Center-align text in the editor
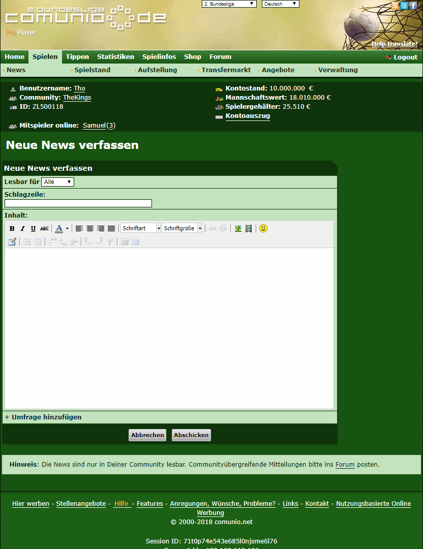The width and height of the screenshot is (423, 549). click(x=90, y=229)
